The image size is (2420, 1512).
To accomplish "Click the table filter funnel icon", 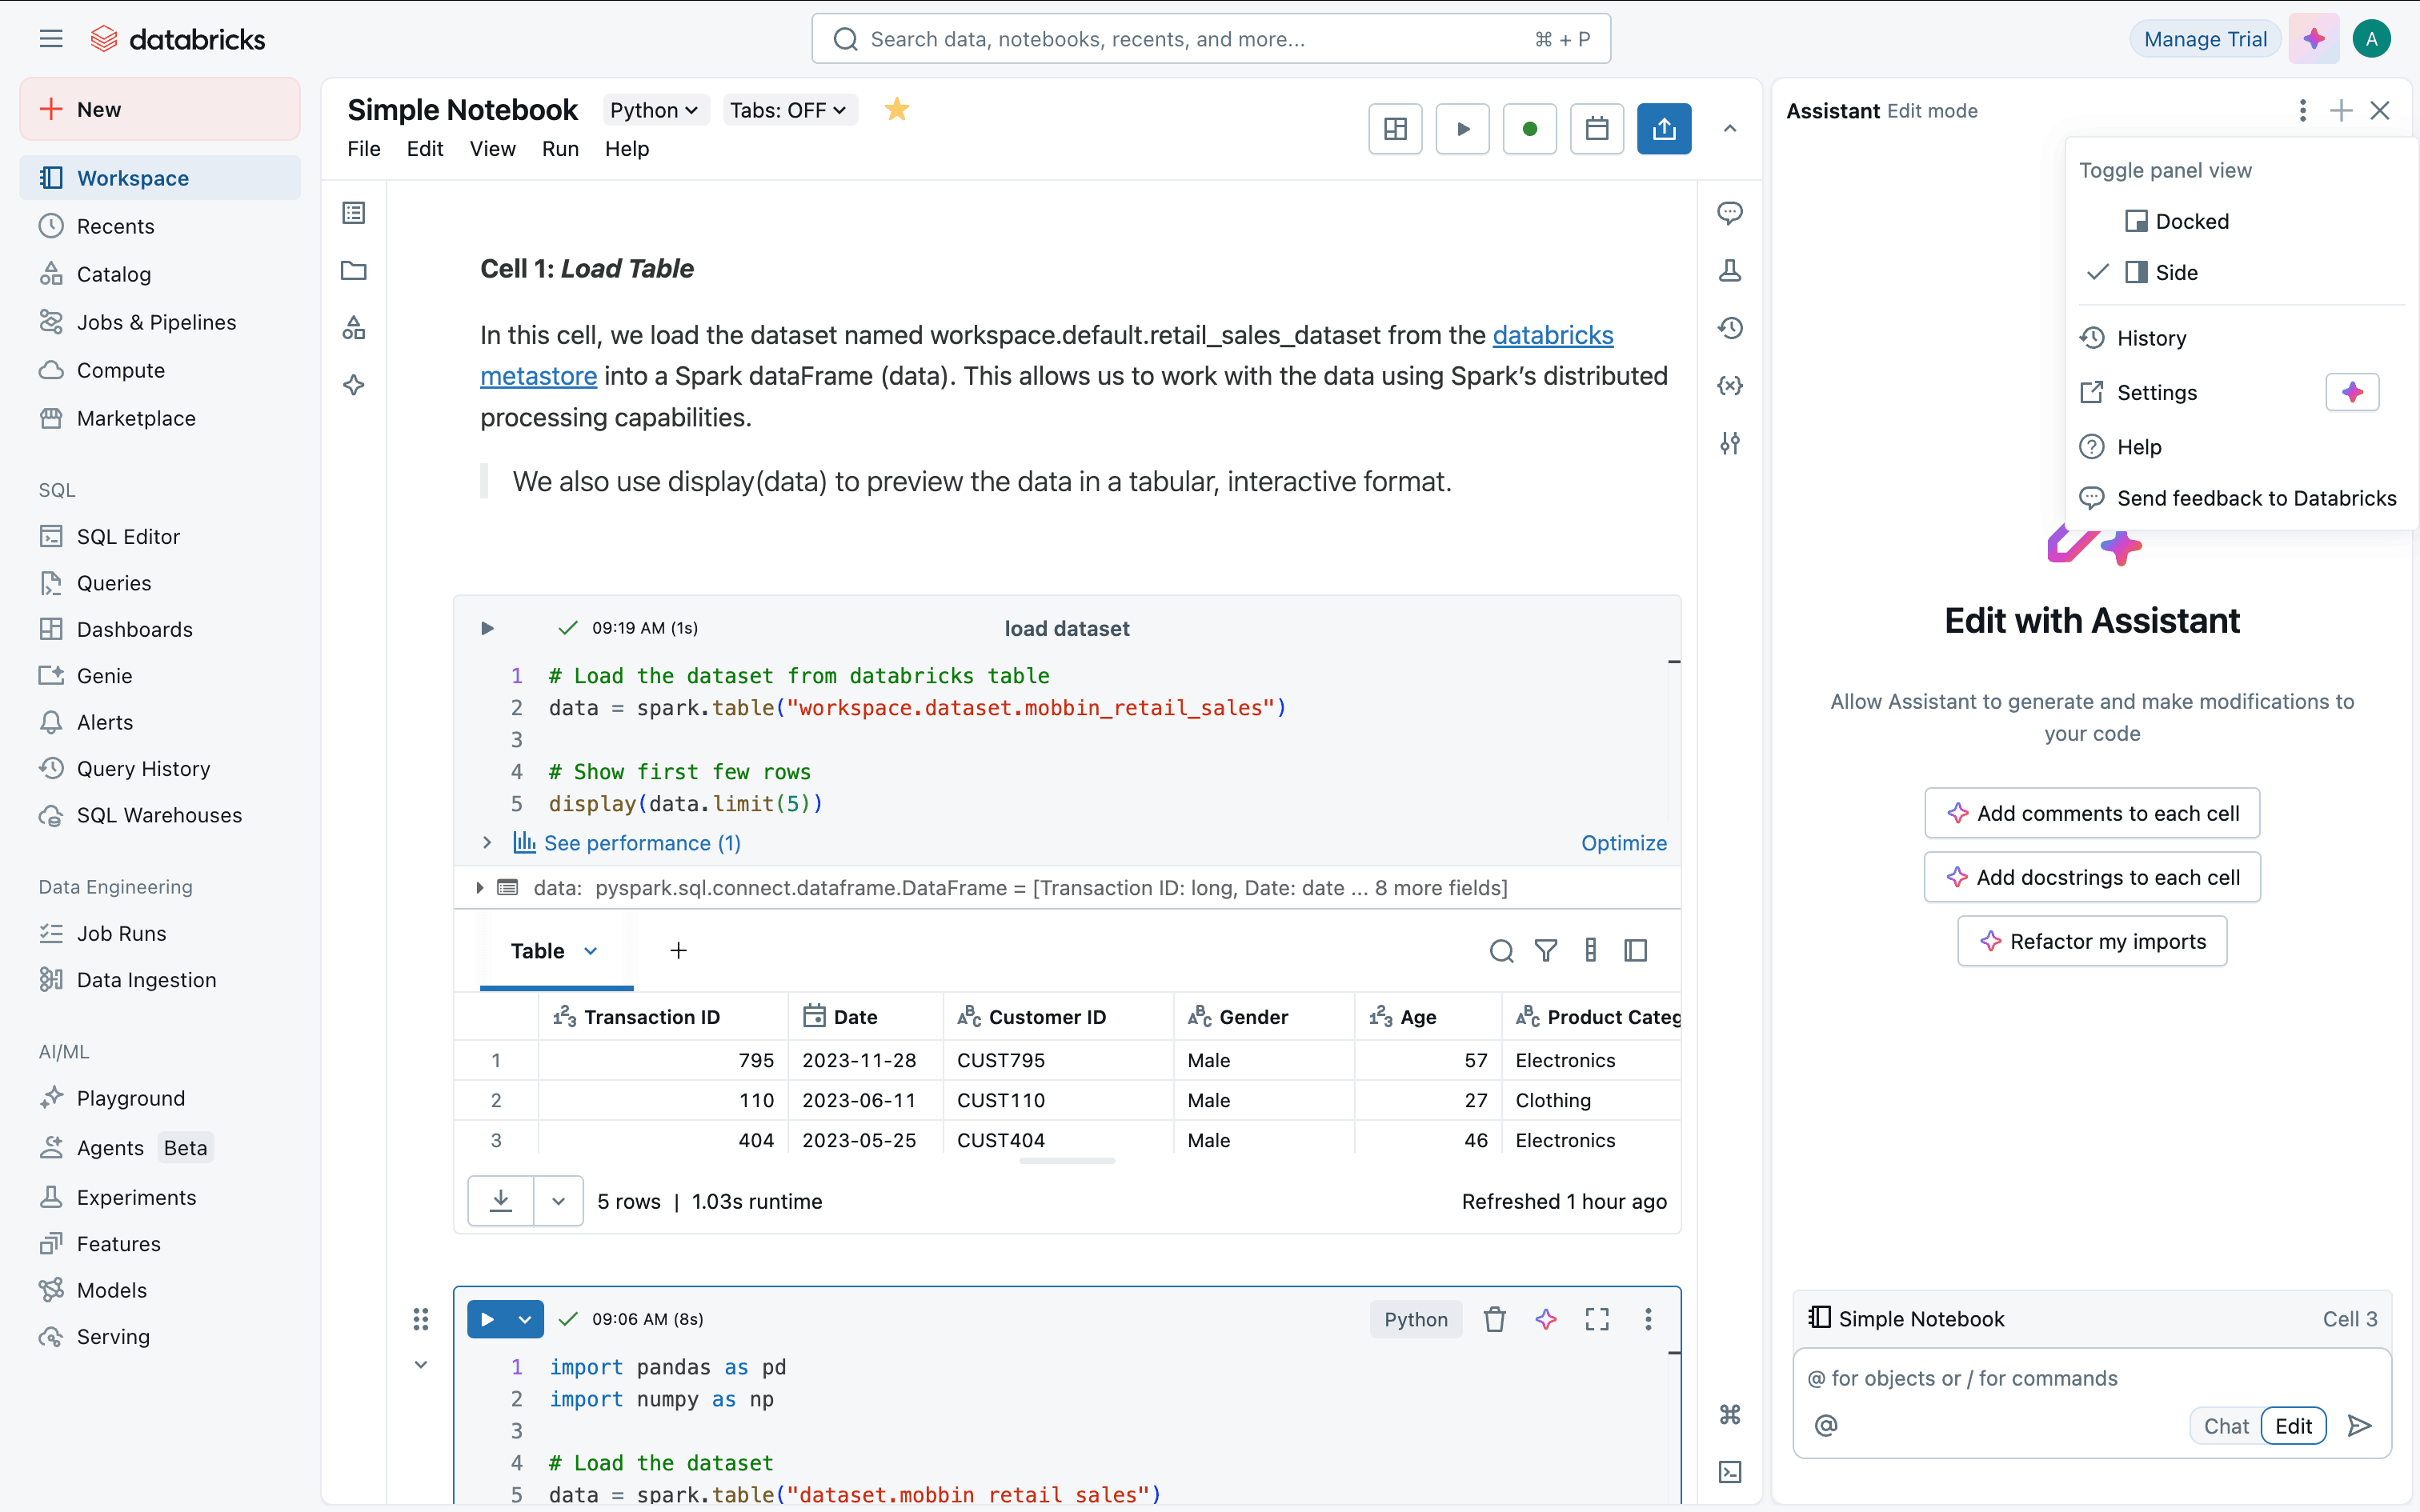I will (x=1545, y=951).
